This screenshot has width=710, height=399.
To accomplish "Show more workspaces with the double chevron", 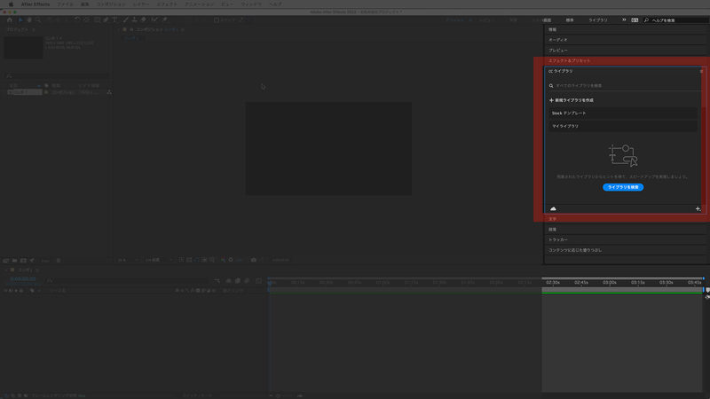I will pyautogui.click(x=623, y=19).
